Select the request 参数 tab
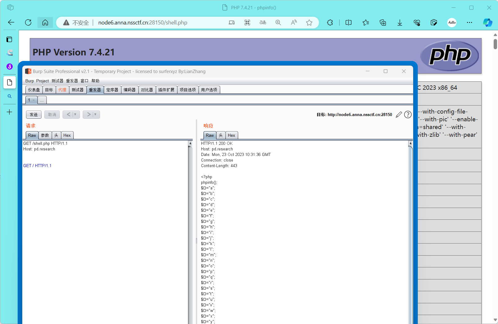This screenshot has width=498, height=324. (45, 135)
